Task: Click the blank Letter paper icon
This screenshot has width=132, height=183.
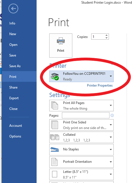Action: click(x=55, y=174)
